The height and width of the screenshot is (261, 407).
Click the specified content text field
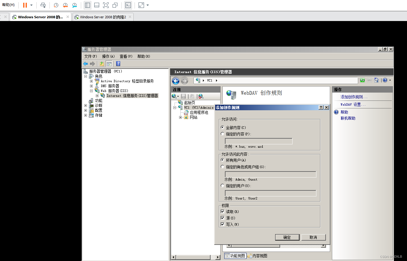pyautogui.click(x=259, y=141)
